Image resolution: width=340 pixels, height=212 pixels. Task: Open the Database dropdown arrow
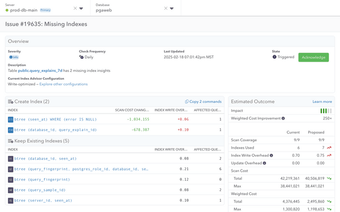point(172,8)
